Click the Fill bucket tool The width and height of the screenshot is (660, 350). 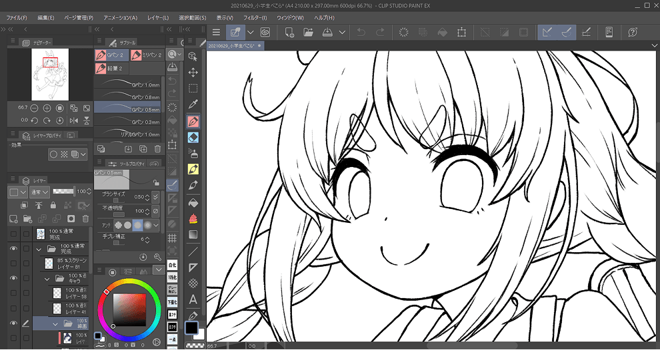coord(193,202)
